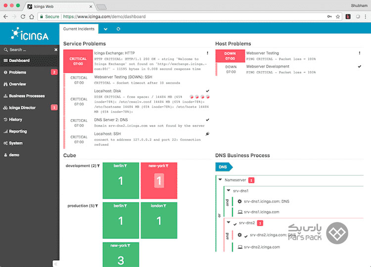371x267 pixels.
Task: Click the red DOWN 07:00 host state box
Action: click(230, 56)
